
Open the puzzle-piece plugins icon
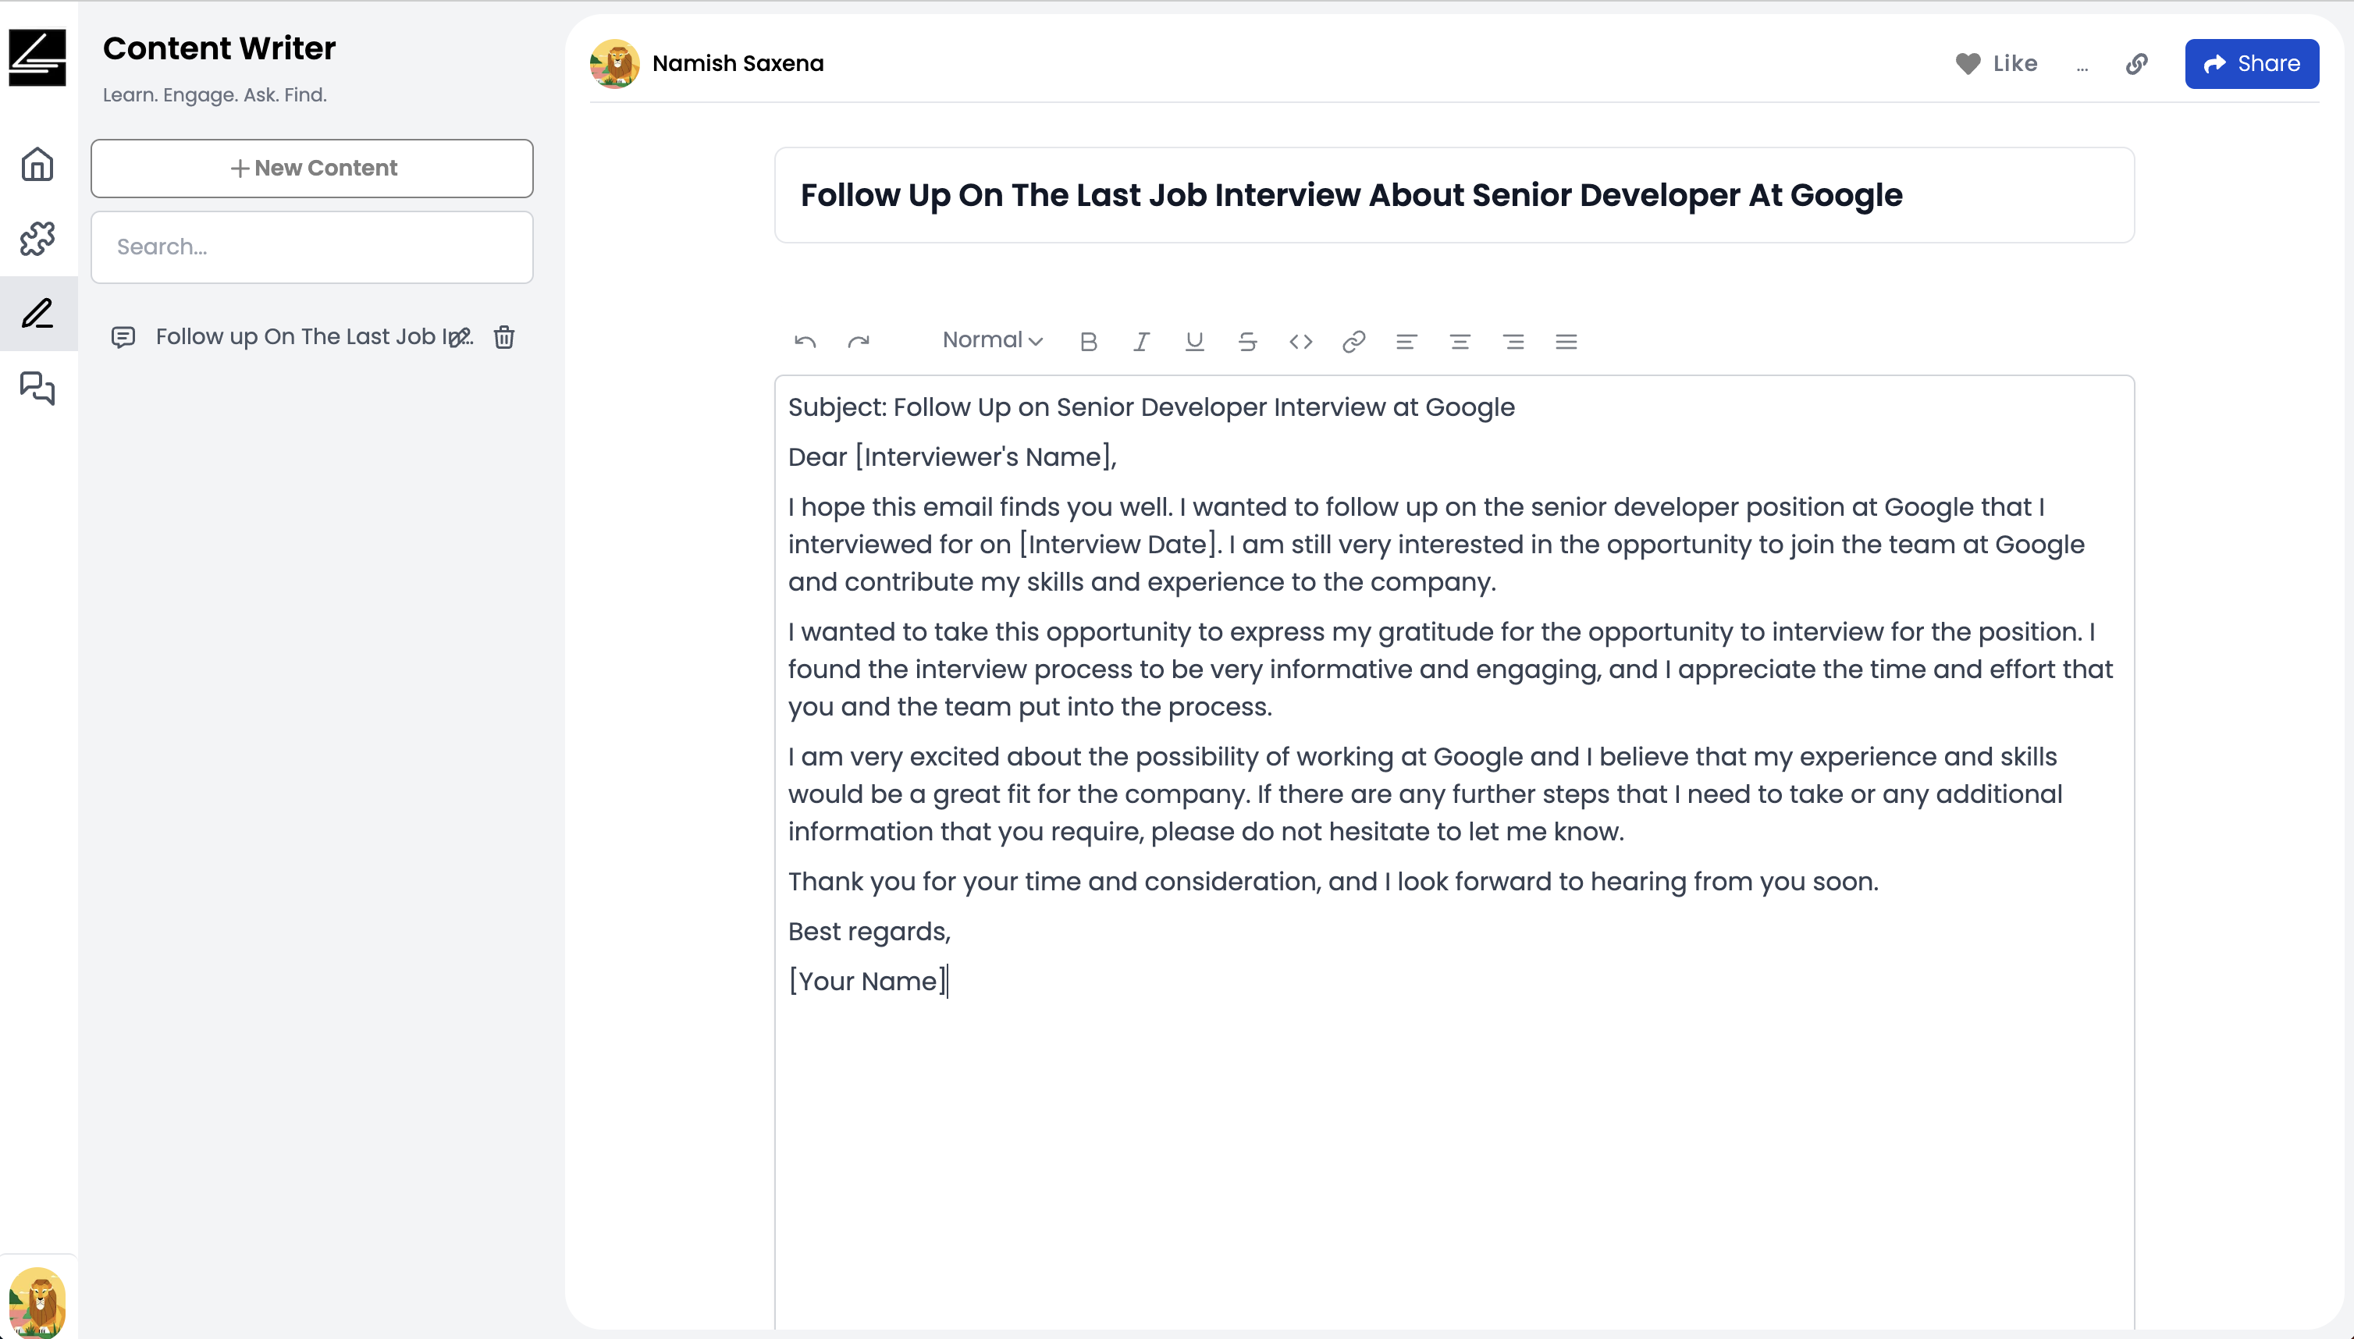[37, 238]
